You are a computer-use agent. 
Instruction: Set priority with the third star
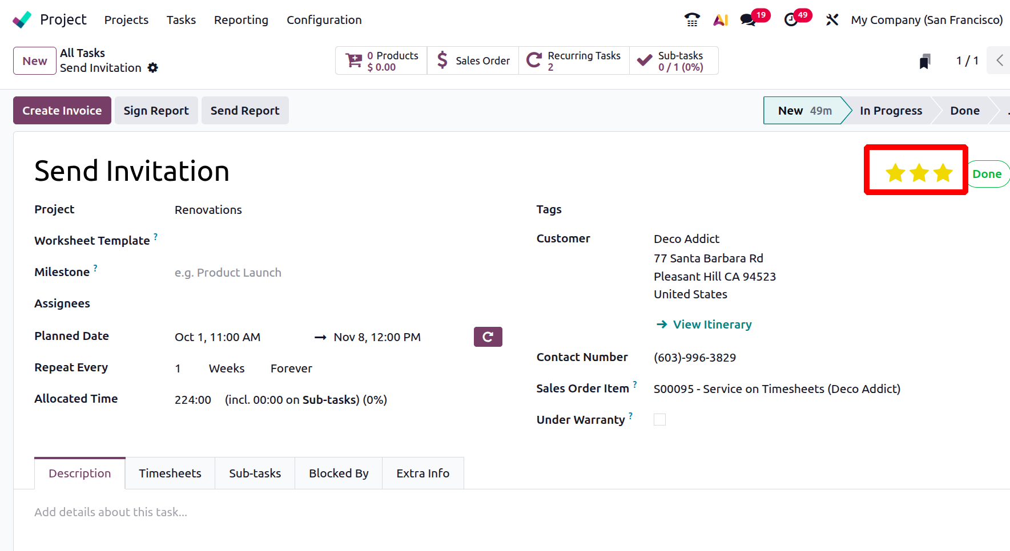pyautogui.click(x=943, y=172)
